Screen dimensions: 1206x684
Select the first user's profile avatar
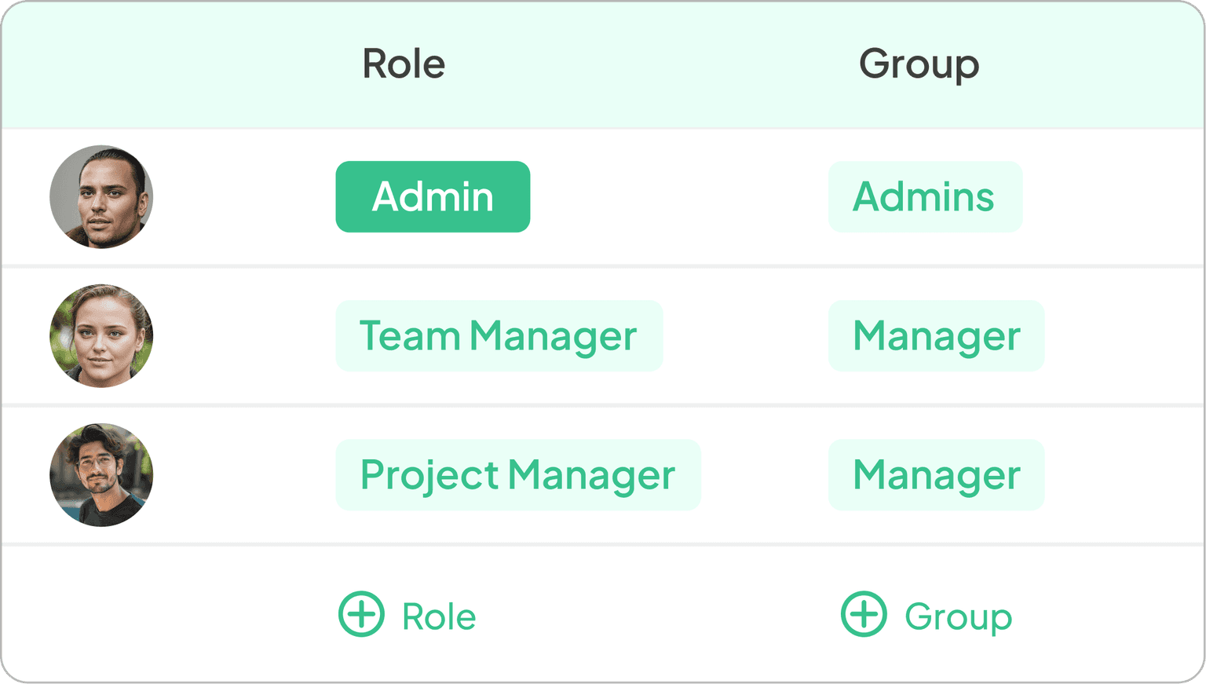[102, 197]
